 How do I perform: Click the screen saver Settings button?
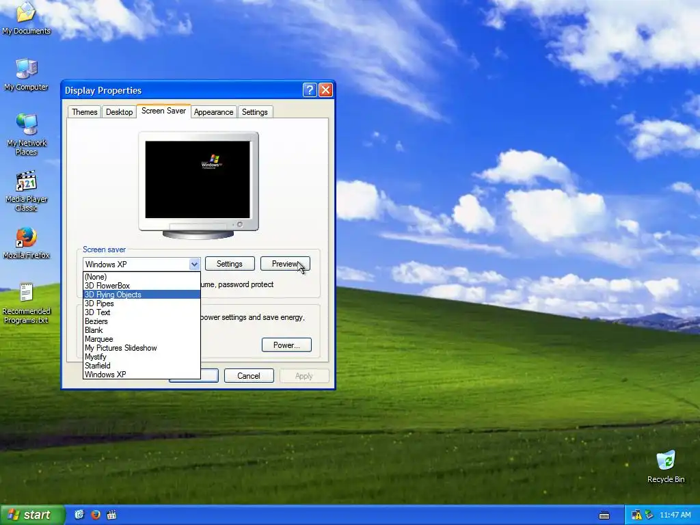coord(230,264)
